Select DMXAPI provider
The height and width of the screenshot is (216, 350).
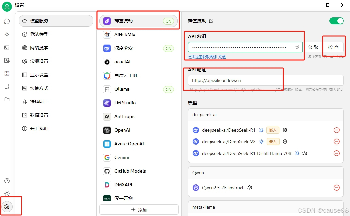[x=139, y=185]
